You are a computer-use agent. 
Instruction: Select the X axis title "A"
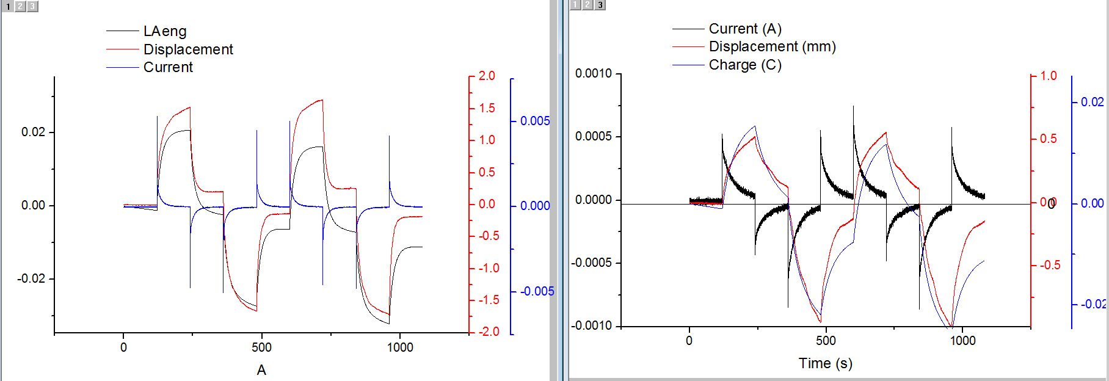(x=261, y=370)
